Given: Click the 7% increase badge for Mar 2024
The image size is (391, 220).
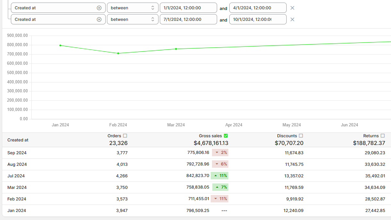Looking at the screenshot, I should pyautogui.click(x=220, y=187).
